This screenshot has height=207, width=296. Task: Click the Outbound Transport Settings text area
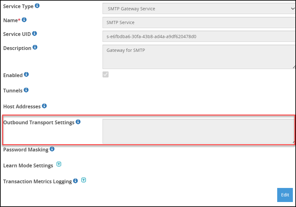198,131
